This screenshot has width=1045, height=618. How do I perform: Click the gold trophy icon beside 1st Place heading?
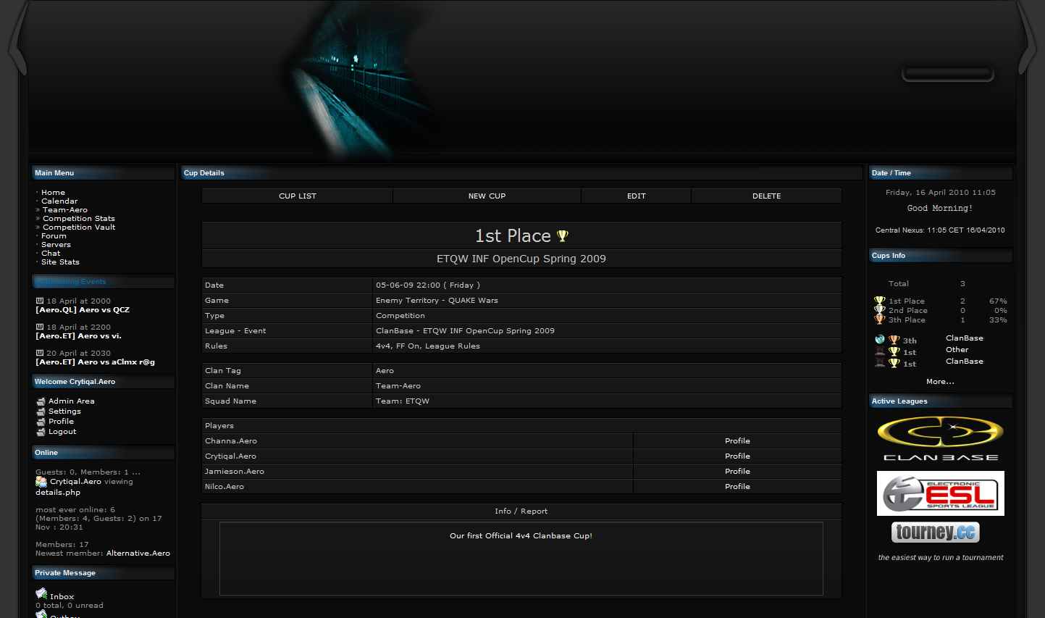563,236
